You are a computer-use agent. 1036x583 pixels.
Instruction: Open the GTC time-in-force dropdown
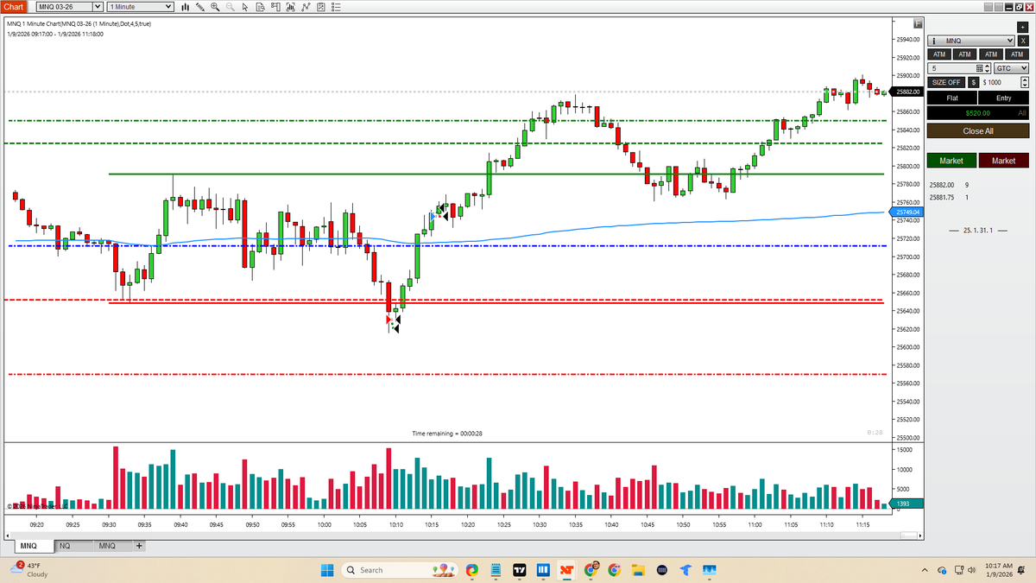click(1011, 68)
